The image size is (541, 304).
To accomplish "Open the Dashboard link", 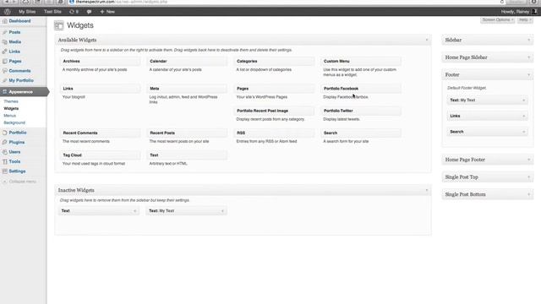I will pos(19,21).
